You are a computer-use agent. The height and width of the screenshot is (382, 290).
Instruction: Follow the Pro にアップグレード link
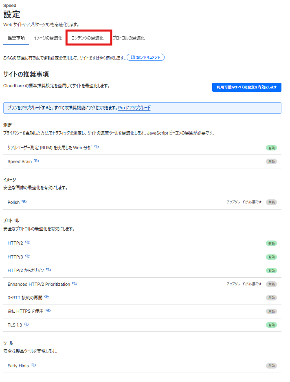pos(134,108)
